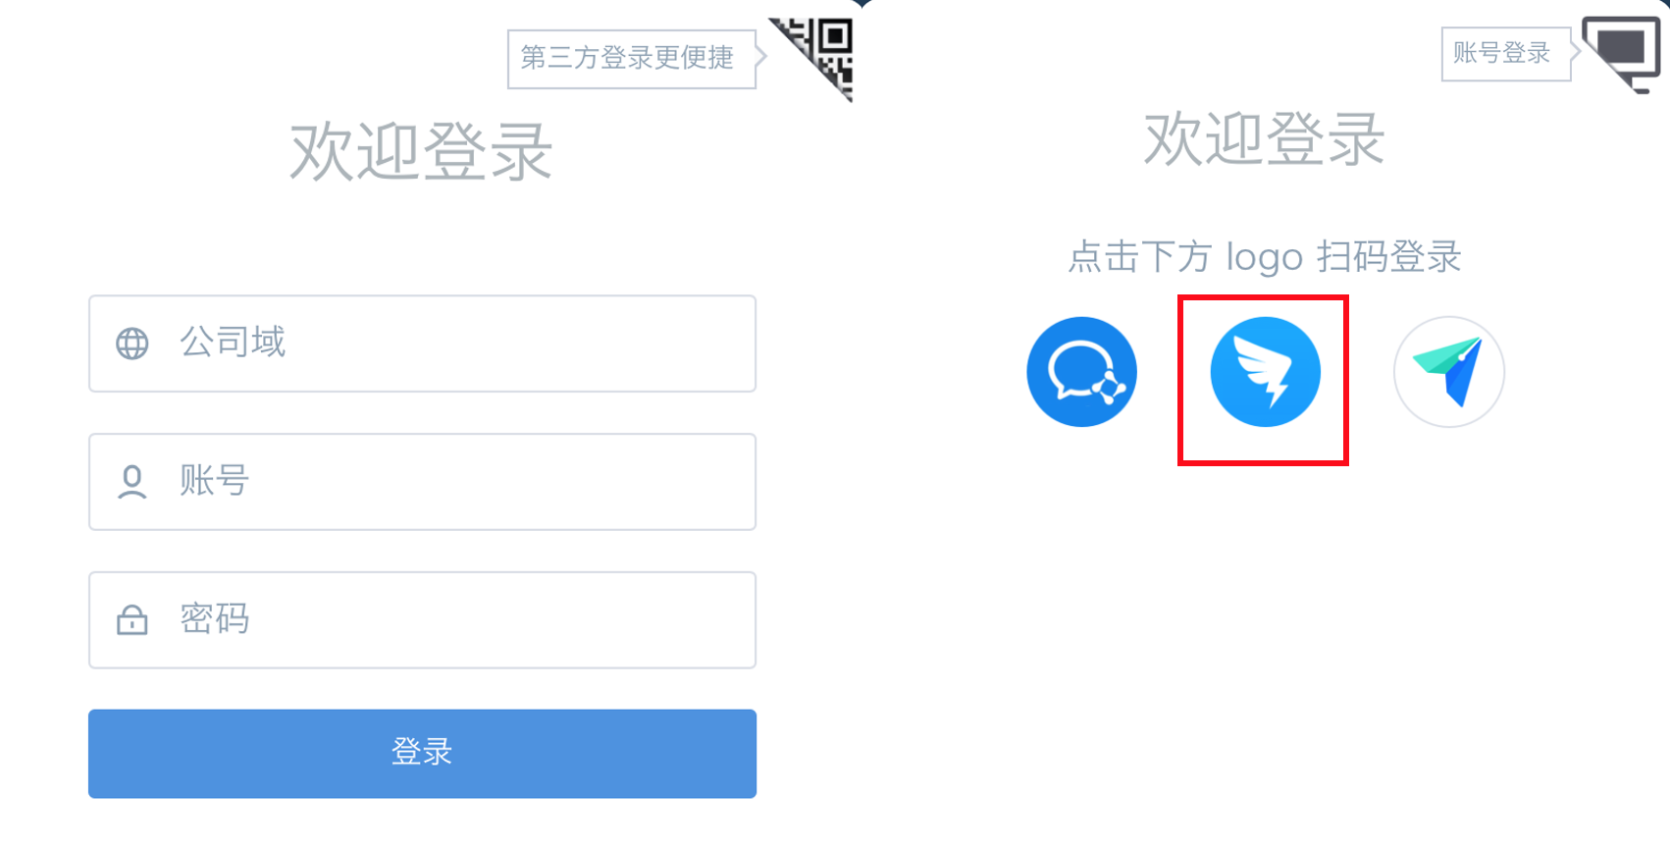Select the WeCom chat bubble logo
Image resolution: width=1670 pixels, height=848 pixels.
1082,372
